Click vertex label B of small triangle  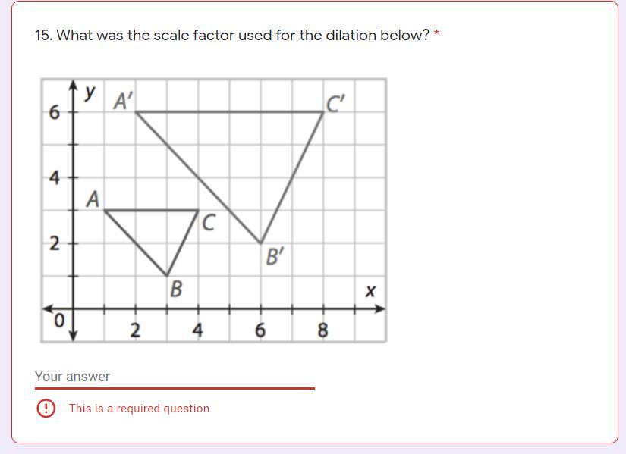tap(176, 289)
